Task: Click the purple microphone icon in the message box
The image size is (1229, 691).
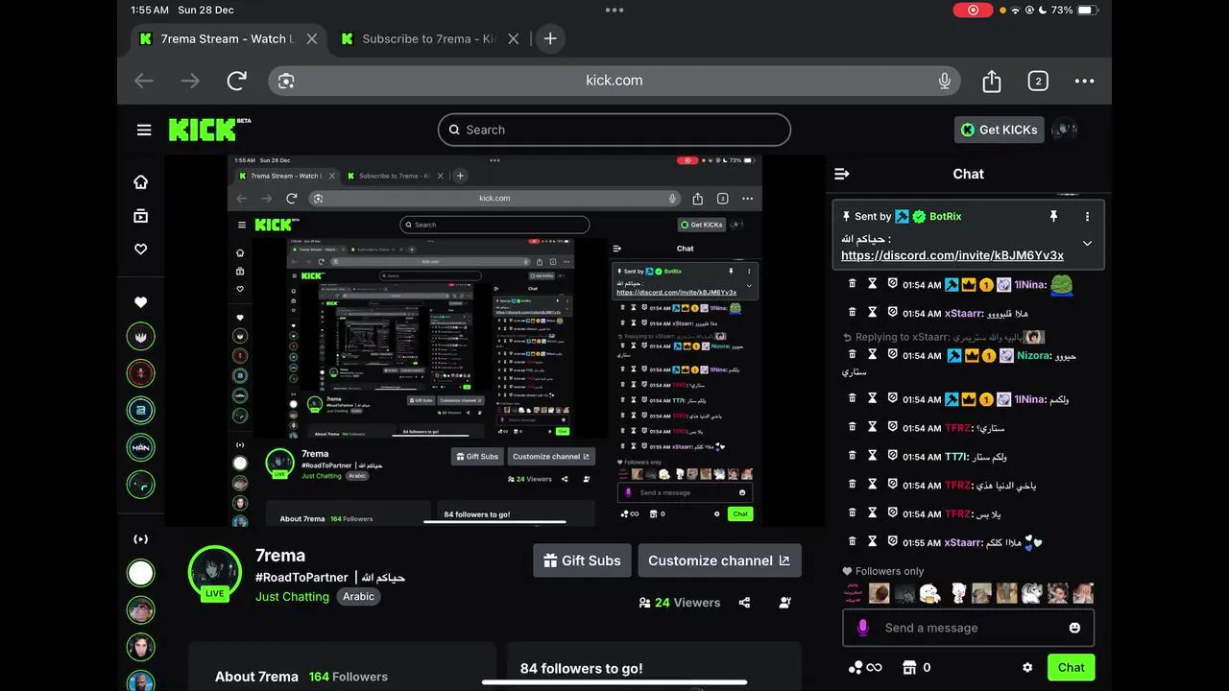Action: coord(862,628)
